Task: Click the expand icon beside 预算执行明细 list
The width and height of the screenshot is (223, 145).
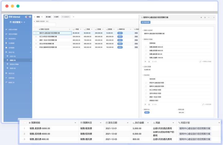Action: pyautogui.click(x=200, y=62)
